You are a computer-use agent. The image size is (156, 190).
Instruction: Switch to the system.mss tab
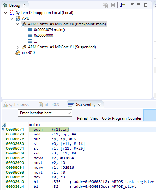coord(18,105)
